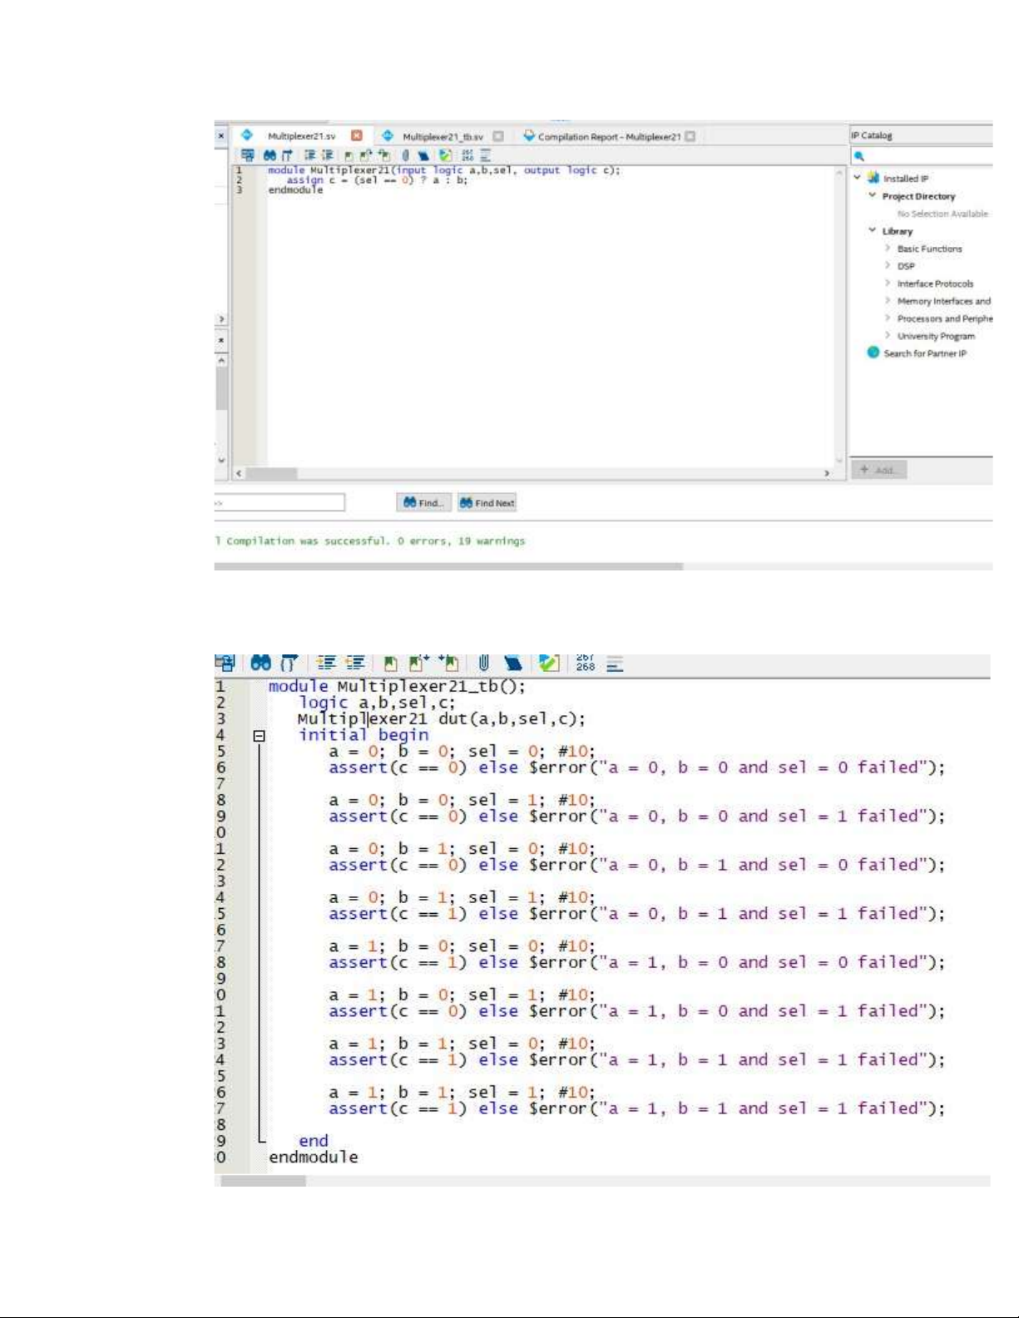Collapse the 'initial begin' code fold box
Viewport: 1019px width, 1318px height.
(259, 736)
